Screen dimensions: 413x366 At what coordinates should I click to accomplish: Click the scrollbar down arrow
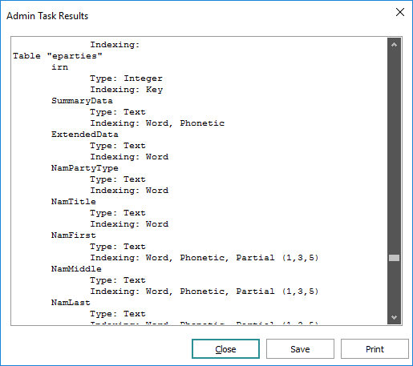coord(394,317)
